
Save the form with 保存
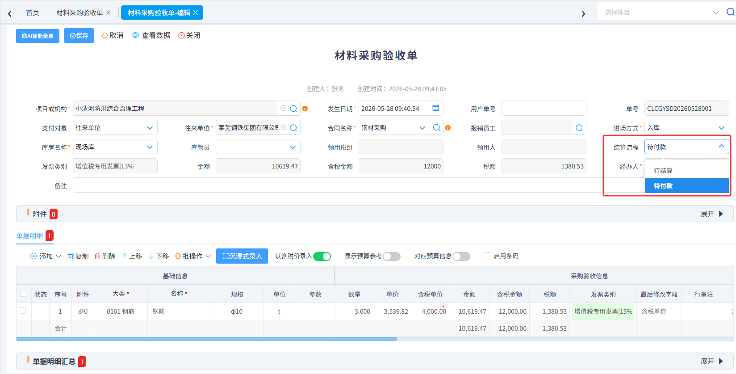[79, 36]
